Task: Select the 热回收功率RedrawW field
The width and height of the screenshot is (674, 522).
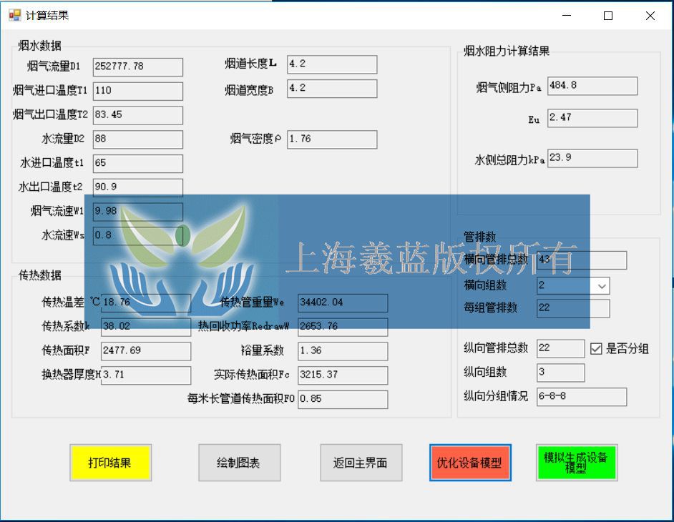Action: [x=343, y=327]
